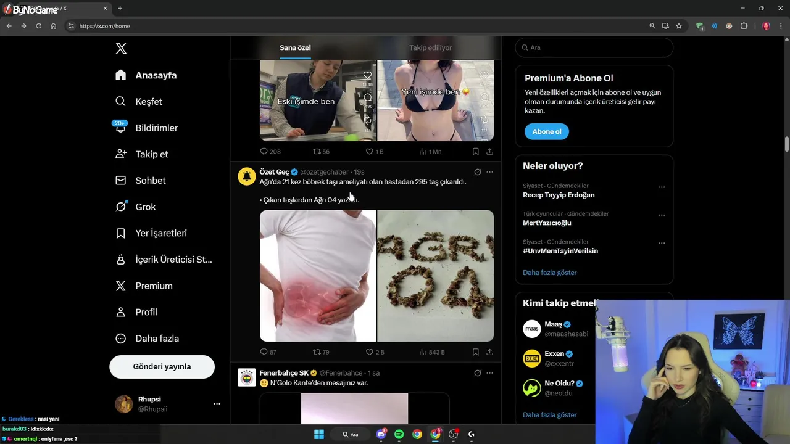Reload the page in browser
Viewport: 790px width, 444px height.
tap(38, 26)
